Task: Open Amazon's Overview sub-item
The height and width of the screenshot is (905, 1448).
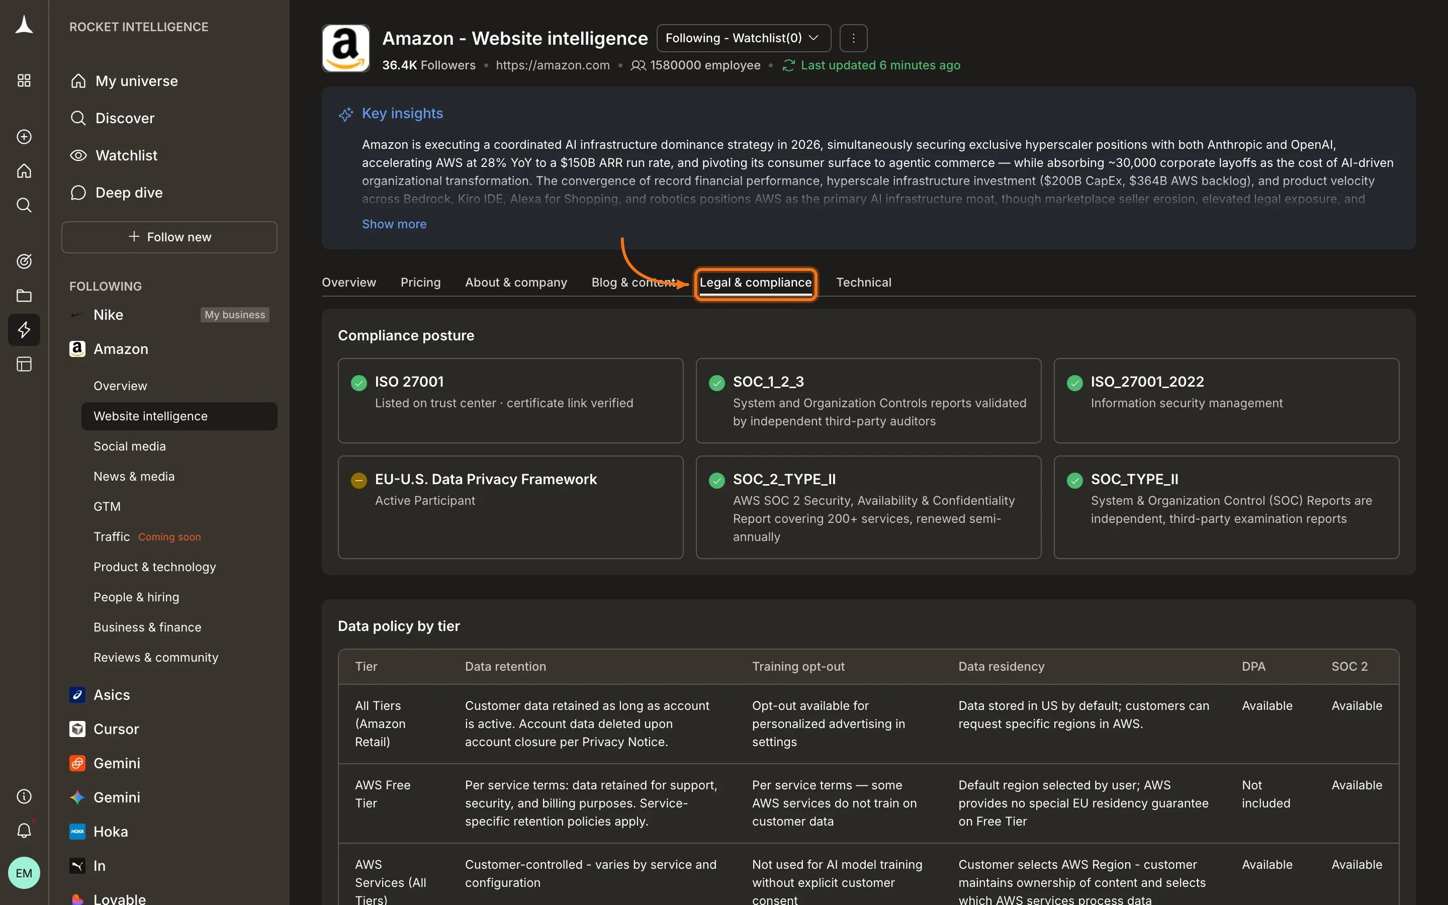Action: pyautogui.click(x=120, y=386)
